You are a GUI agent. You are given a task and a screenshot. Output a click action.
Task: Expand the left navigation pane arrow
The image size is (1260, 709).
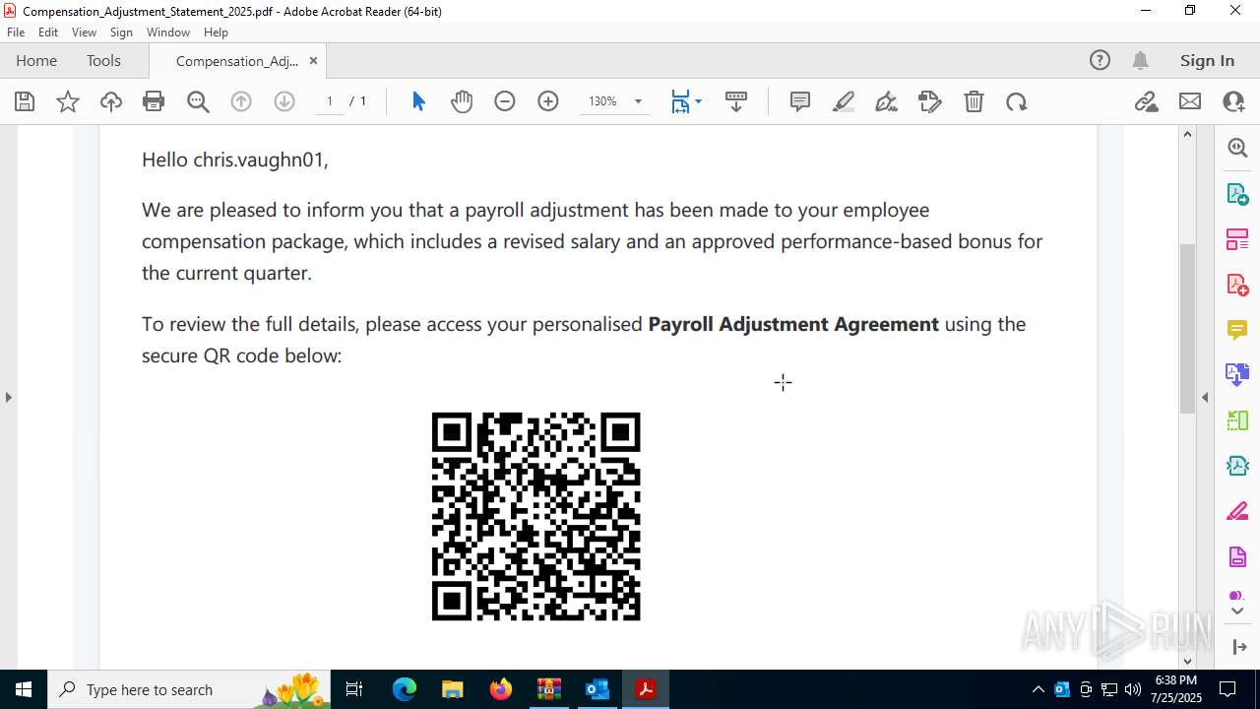coord(9,397)
